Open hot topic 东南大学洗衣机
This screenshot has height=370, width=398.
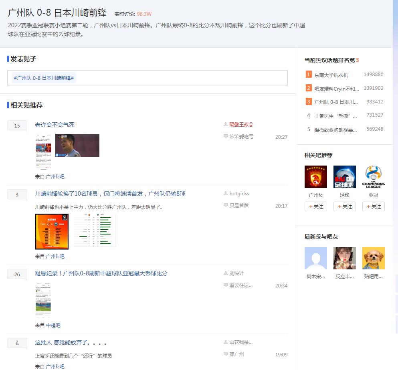pos(331,75)
